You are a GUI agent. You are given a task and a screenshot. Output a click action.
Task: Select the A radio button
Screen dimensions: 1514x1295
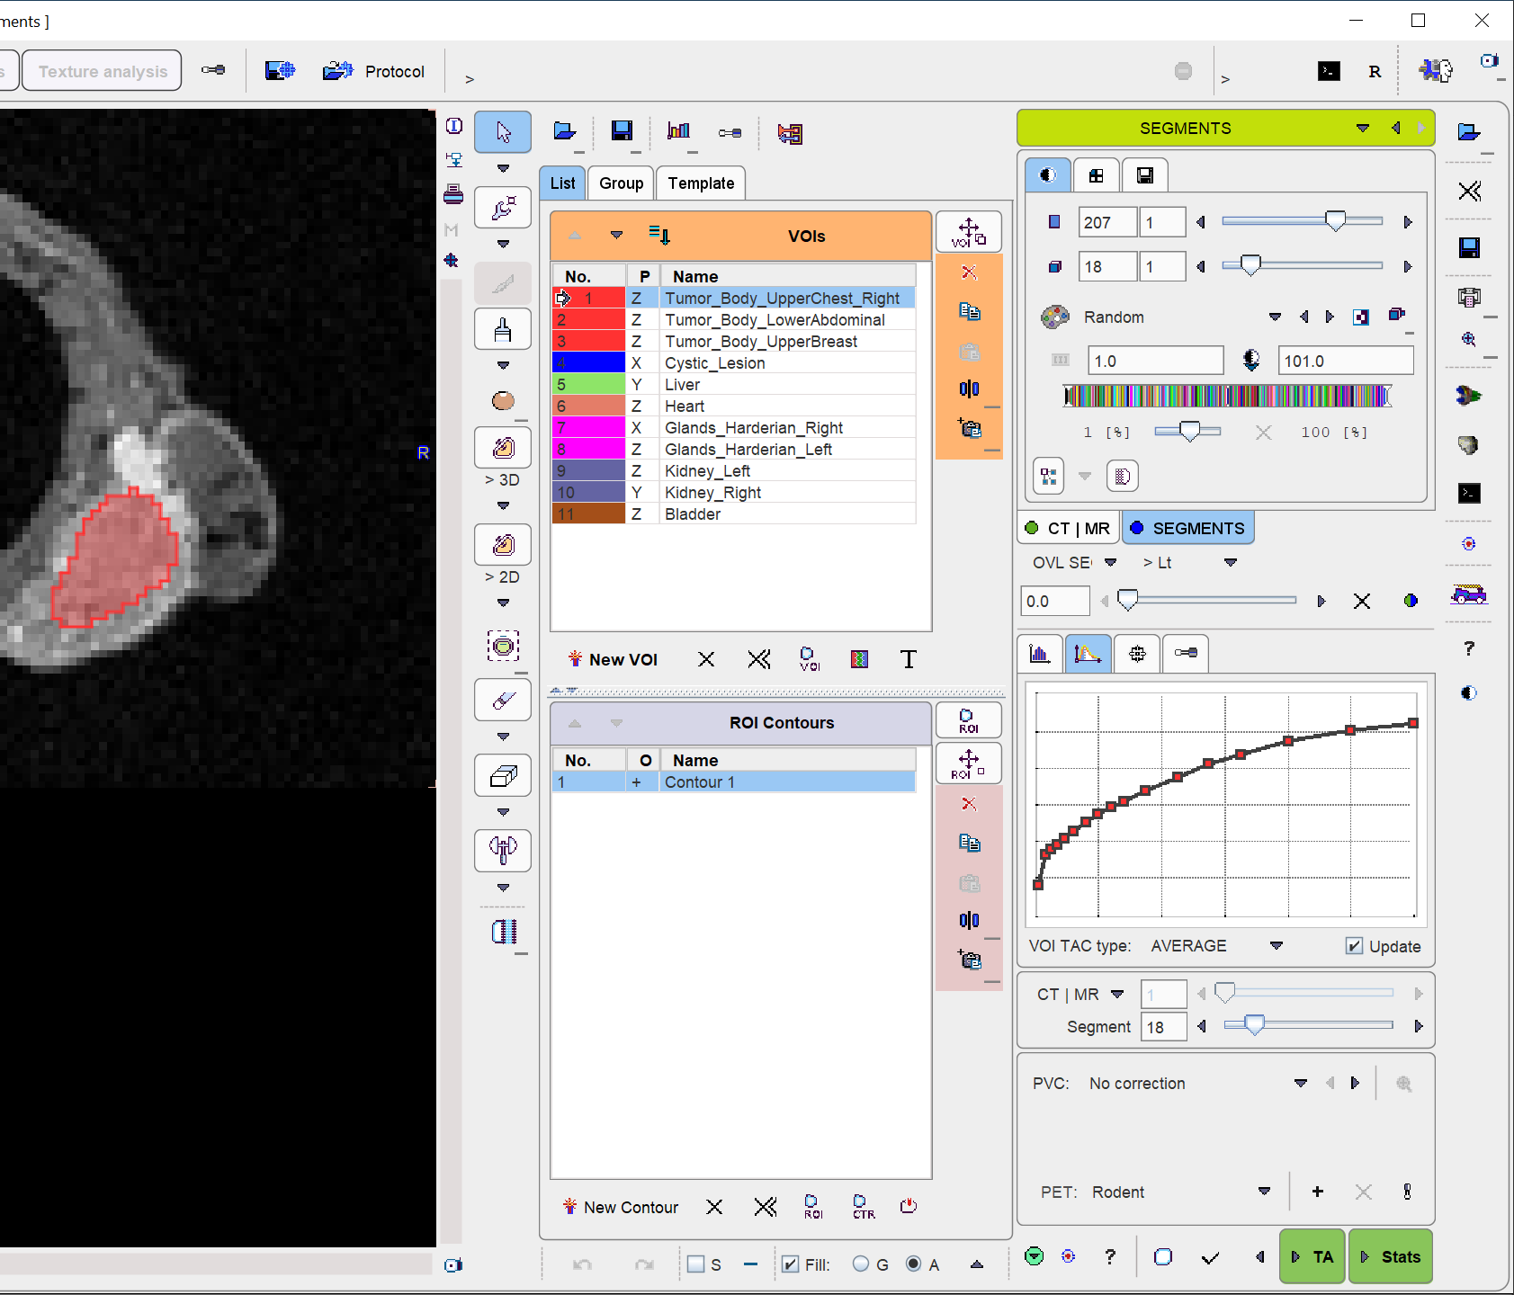pyautogui.click(x=914, y=1264)
